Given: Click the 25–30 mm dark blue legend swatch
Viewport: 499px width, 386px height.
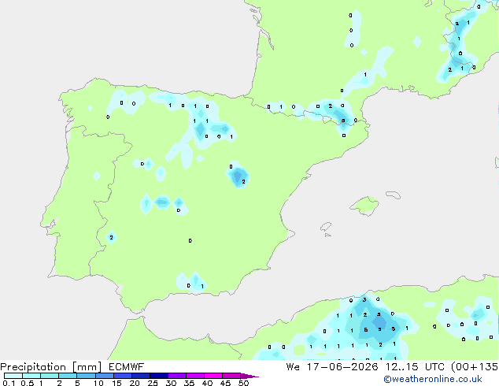Looking at the screenshot, I should pos(158,376).
